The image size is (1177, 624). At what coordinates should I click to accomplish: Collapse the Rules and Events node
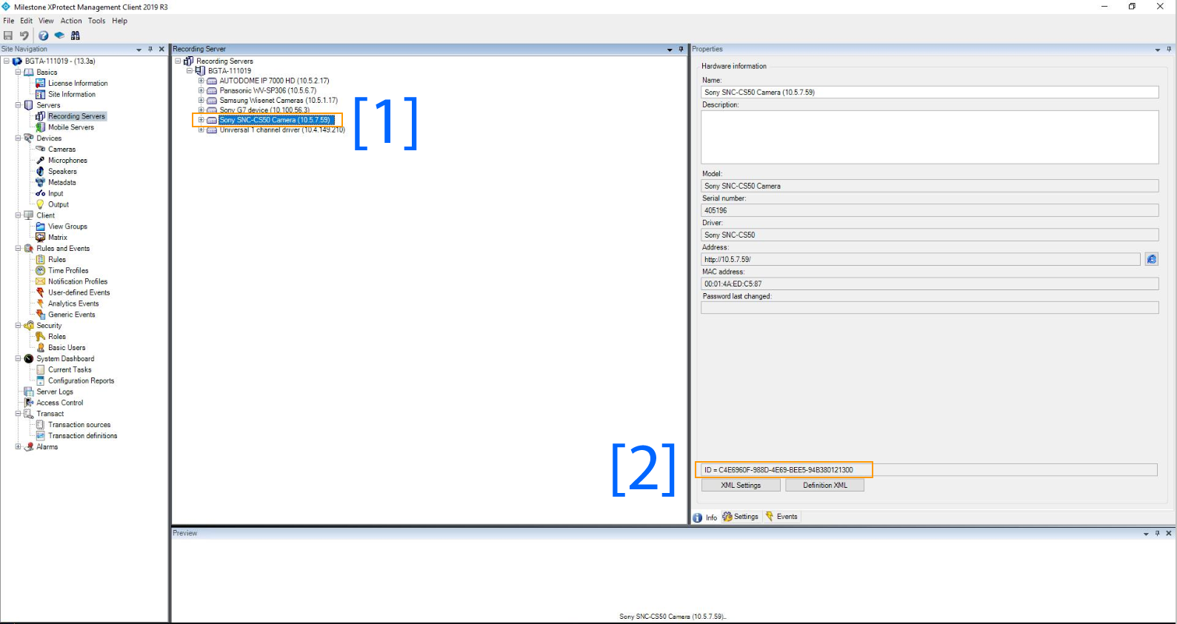tap(18, 249)
